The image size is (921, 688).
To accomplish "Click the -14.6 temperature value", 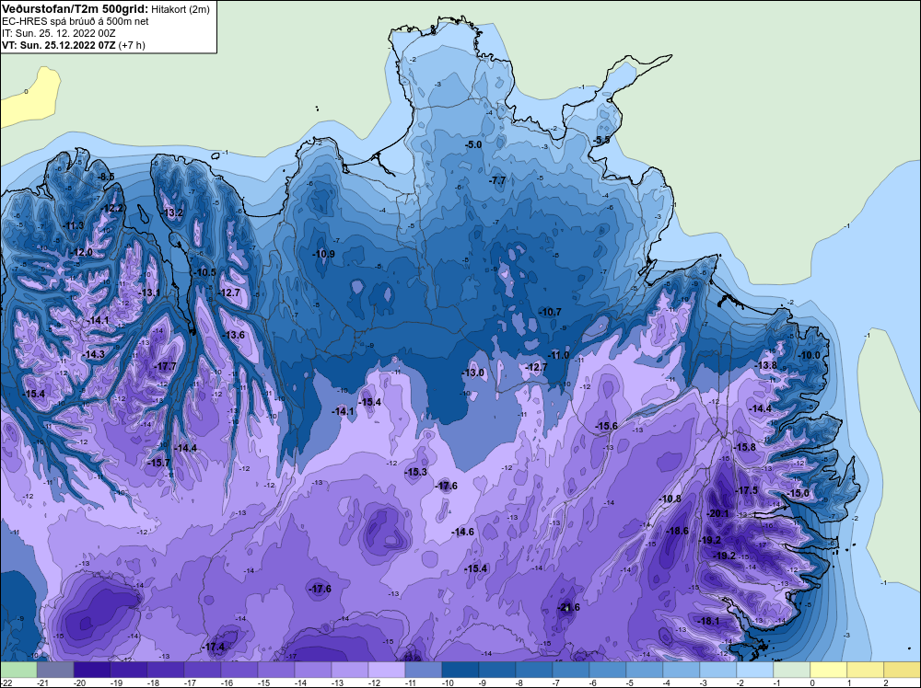I will (x=463, y=532).
